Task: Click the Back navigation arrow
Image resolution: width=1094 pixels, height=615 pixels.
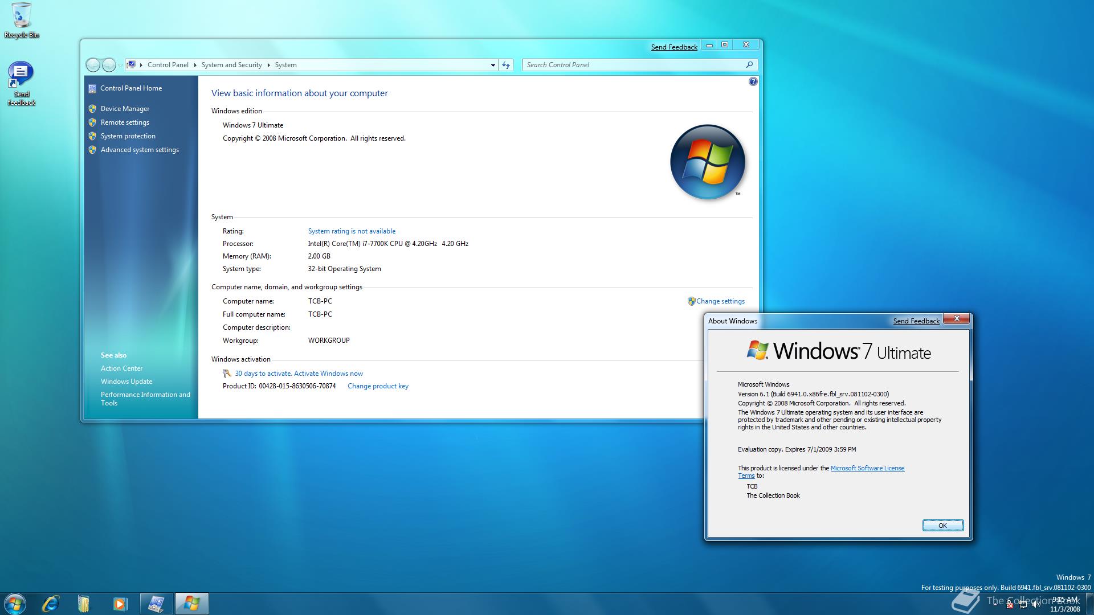Action: point(93,65)
